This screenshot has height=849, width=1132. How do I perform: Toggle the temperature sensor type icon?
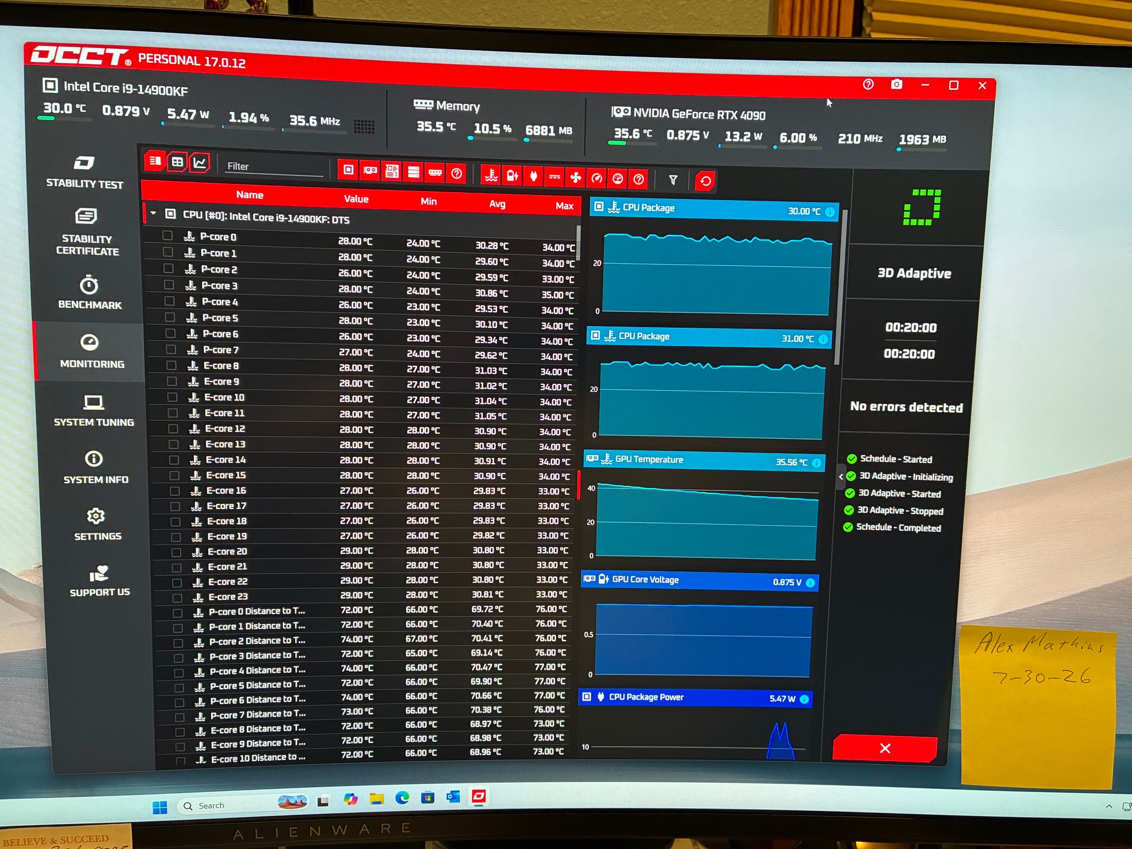click(x=491, y=176)
